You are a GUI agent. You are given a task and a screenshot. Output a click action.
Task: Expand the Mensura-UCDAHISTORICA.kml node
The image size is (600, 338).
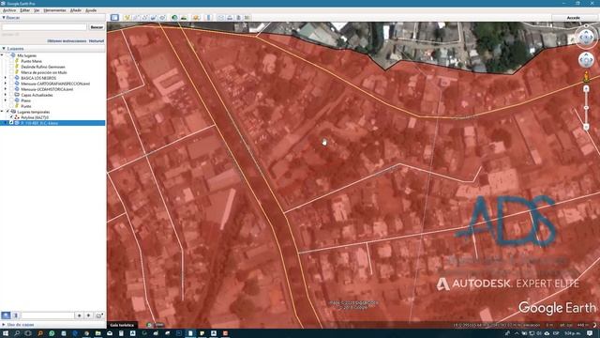(6, 89)
